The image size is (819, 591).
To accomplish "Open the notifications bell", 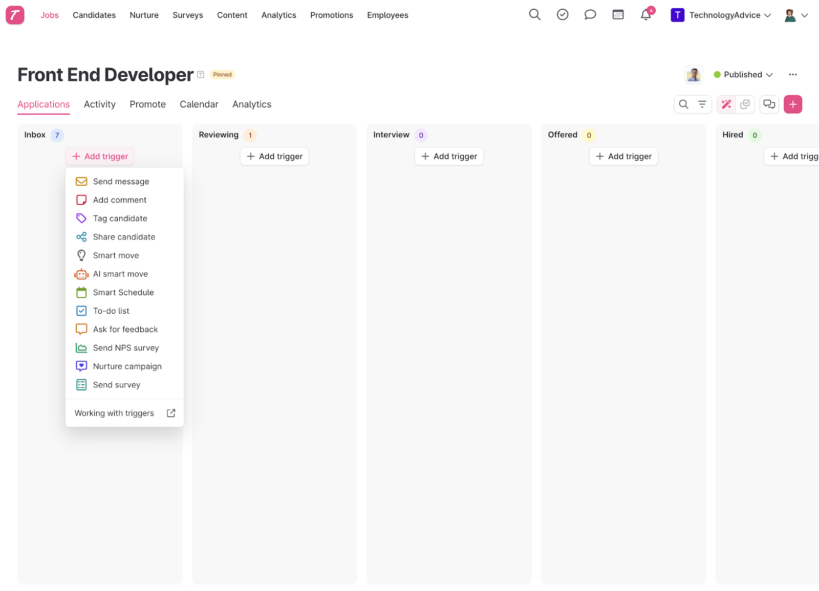I will click(646, 15).
